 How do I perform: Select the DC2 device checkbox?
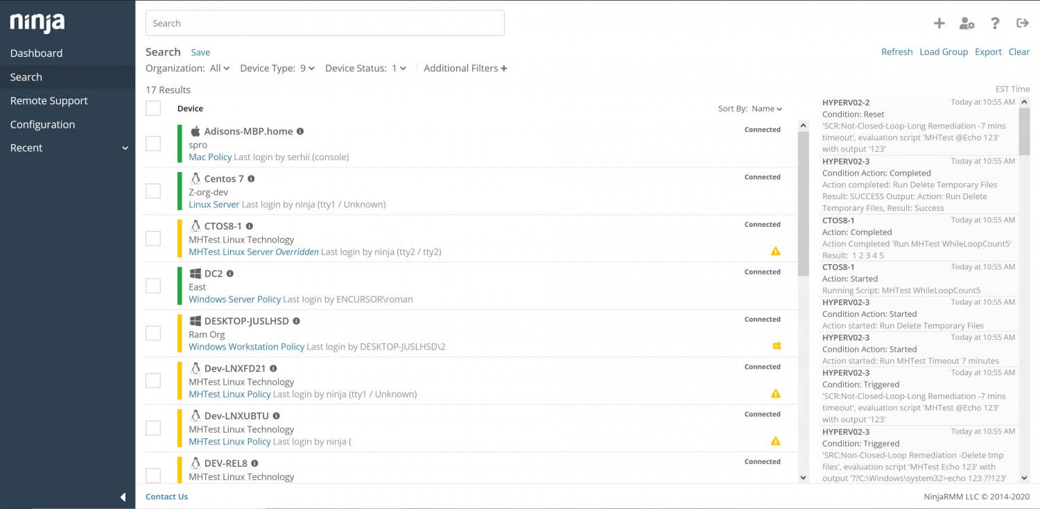pyautogui.click(x=153, y=286)
